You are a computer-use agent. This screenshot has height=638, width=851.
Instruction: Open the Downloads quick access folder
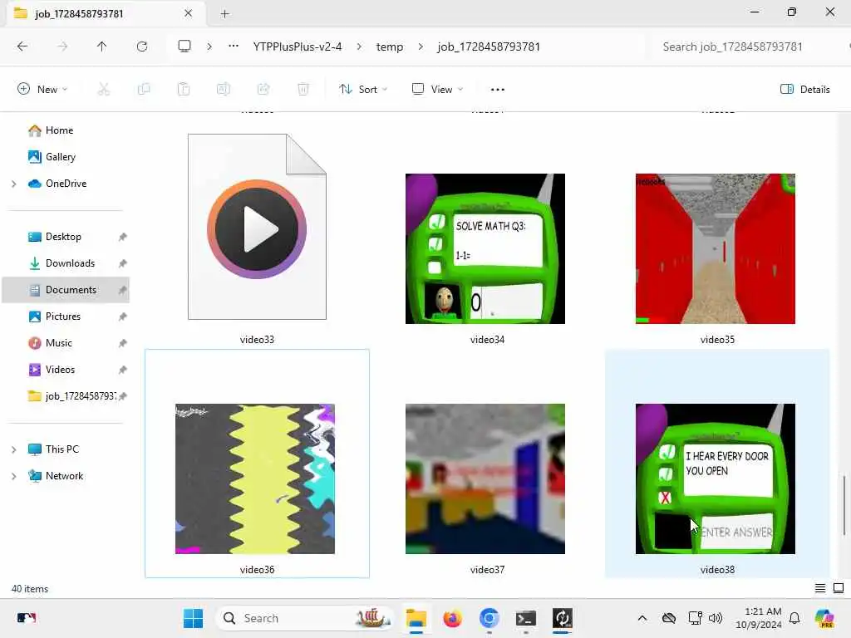pyautogui.click(x=70, y=263)
